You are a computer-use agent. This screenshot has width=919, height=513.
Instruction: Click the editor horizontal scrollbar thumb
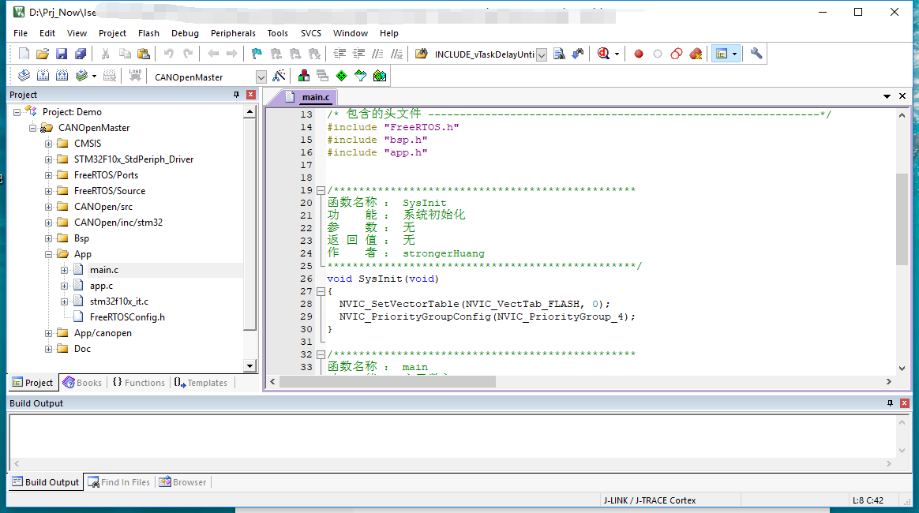pyautogui.click(x=387, y=382)
